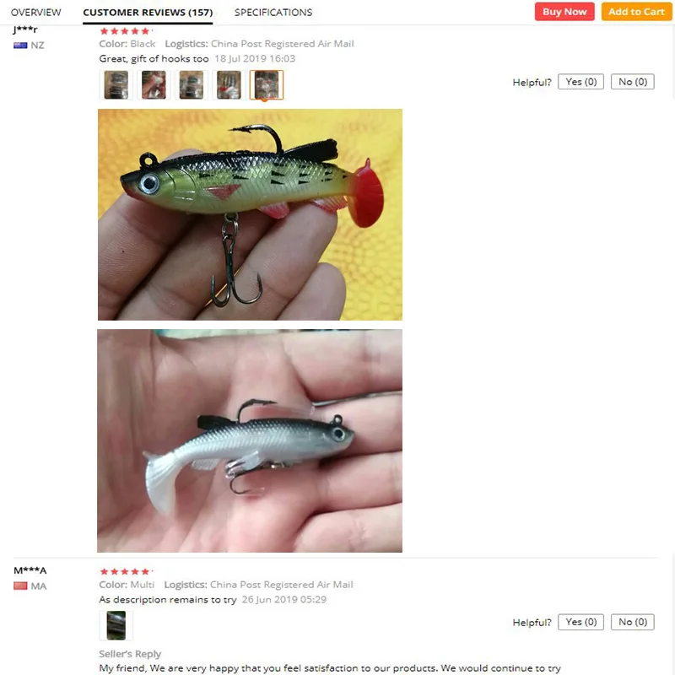Open M***A's review photo thumbnail
Viewport: 675px width, 675px height.
click(x=116, y=625)
